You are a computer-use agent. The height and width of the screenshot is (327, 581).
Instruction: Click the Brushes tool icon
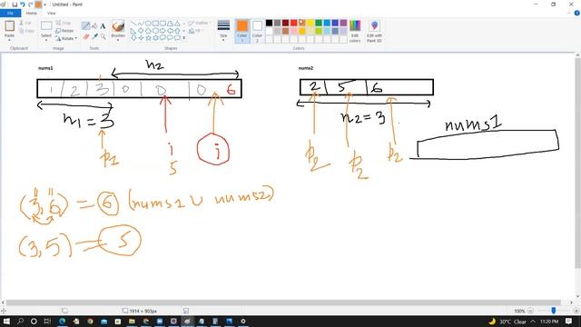(118, 26)
